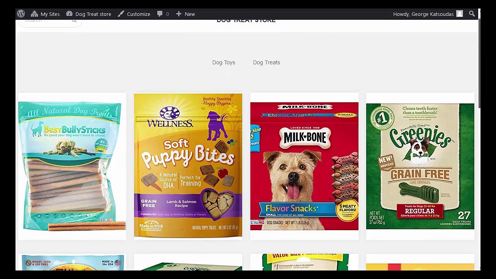Screen dimensions: 496x279
Task: Open the My Sites menu
Action: (45, 14)
